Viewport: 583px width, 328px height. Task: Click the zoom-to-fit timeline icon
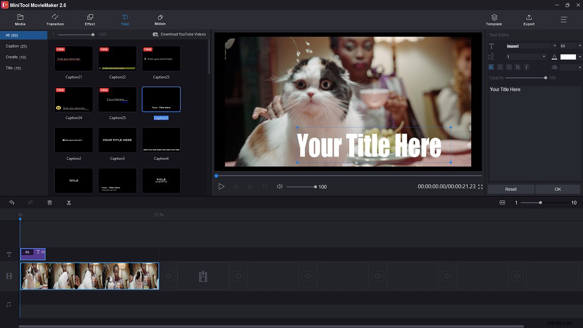[502, 202]
